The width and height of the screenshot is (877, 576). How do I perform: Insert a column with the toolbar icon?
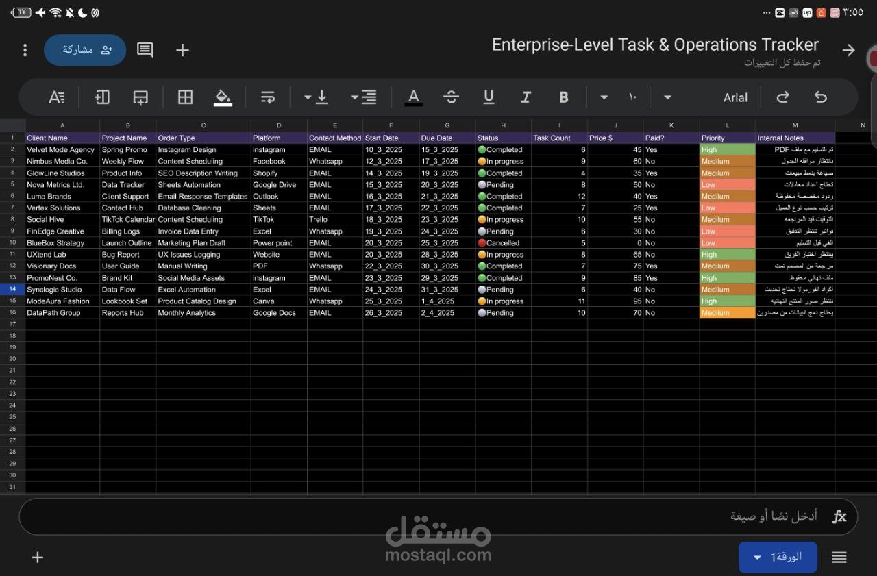tap(102, 97)
